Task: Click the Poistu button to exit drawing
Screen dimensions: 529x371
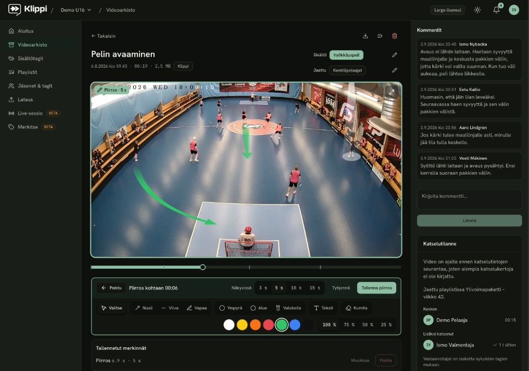Action: point(112,288)
